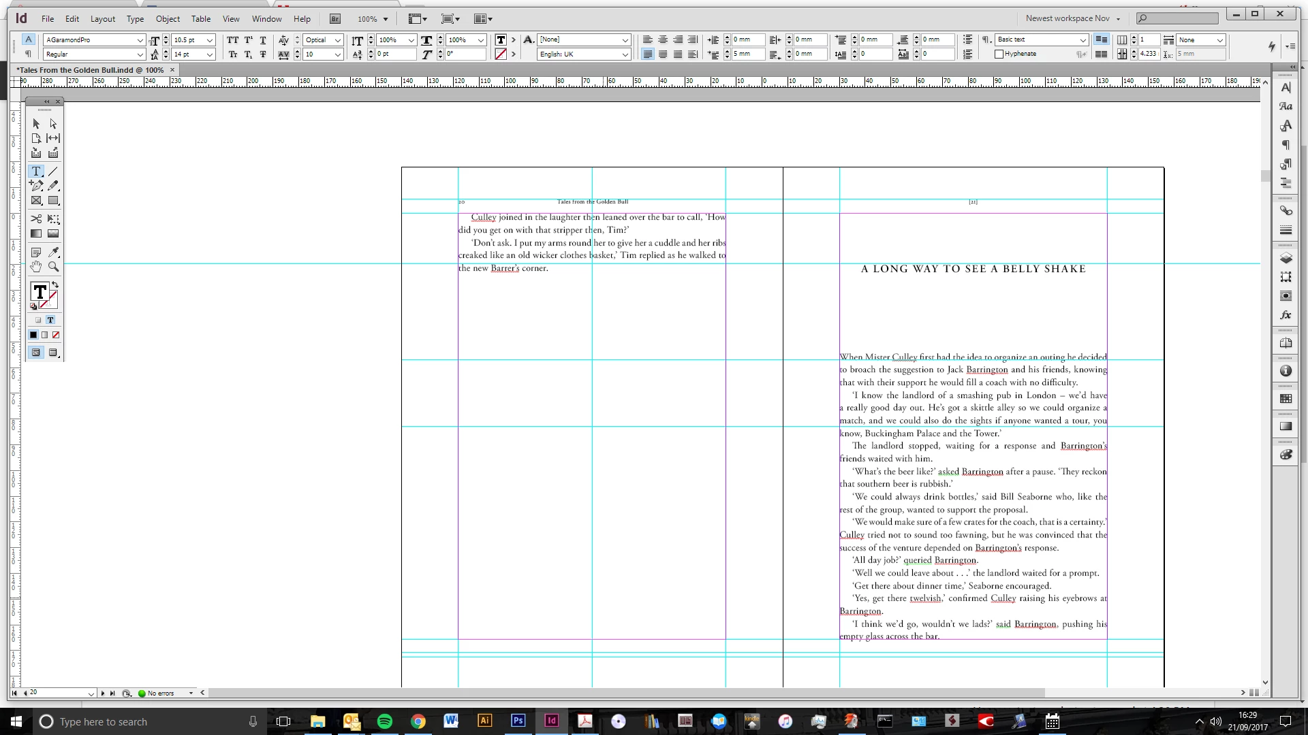Viewport: 1308px width, 735px height.
Task: Select the Eyedropper tool
Action: coord(53,252)
